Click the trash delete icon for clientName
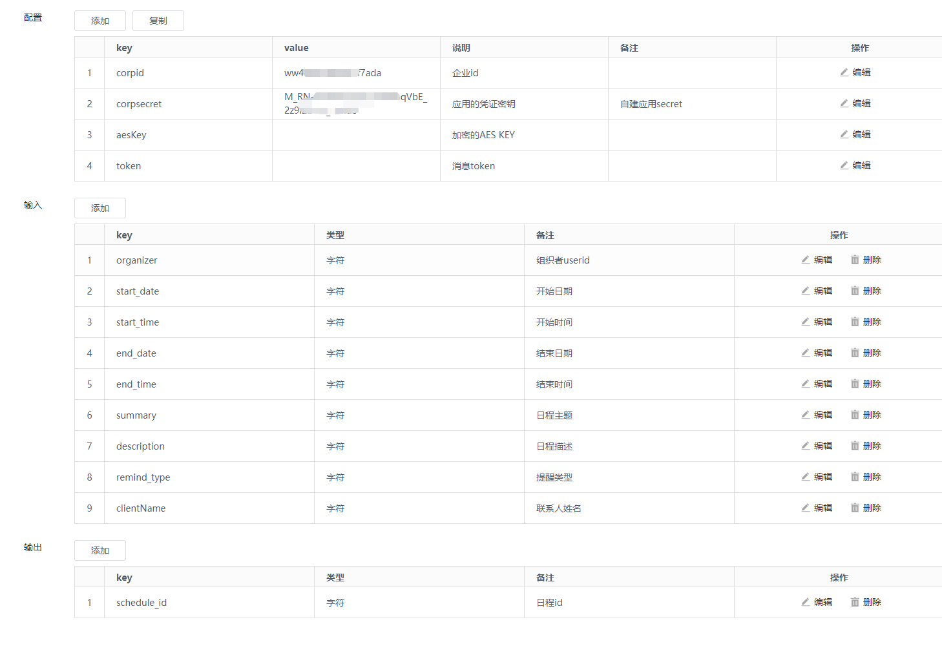 point(855,508)
